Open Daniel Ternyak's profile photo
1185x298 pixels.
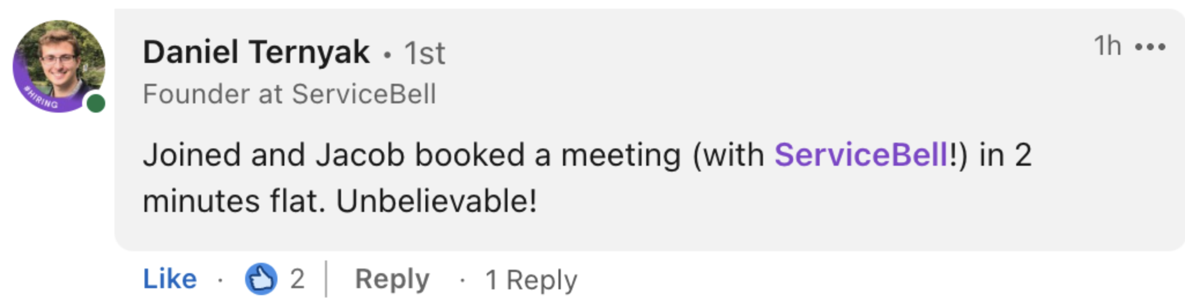pos(59,66)
